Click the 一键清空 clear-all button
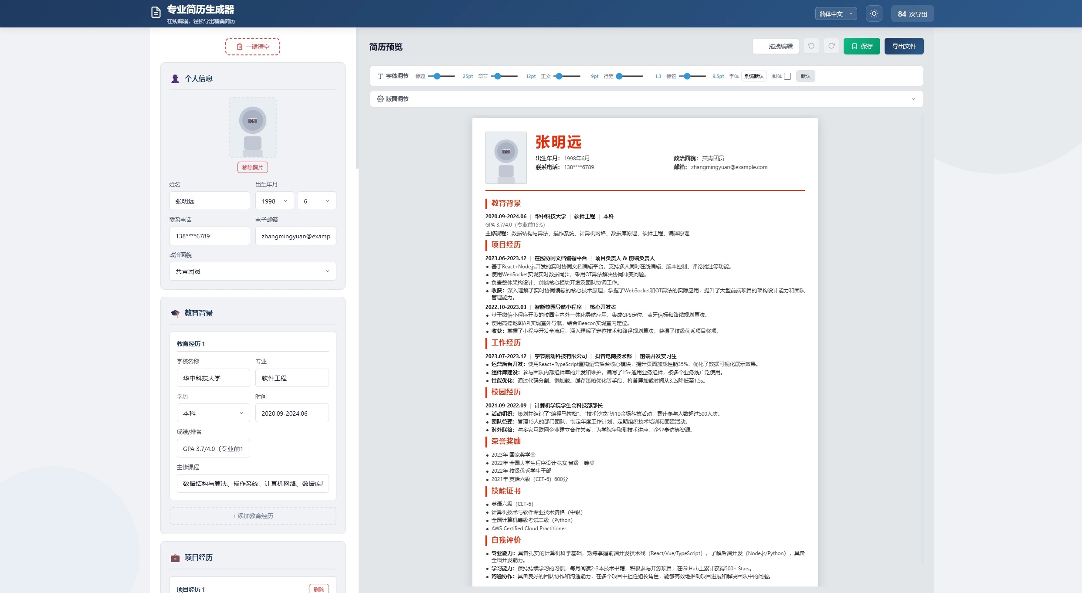 pos(253,47)
